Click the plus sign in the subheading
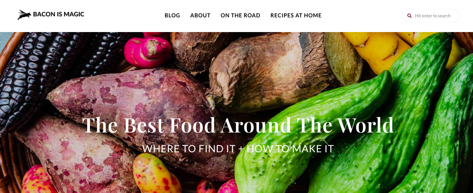Image resolution: width=473 pixels, height=193 pixels. click(x=241, y=149)
